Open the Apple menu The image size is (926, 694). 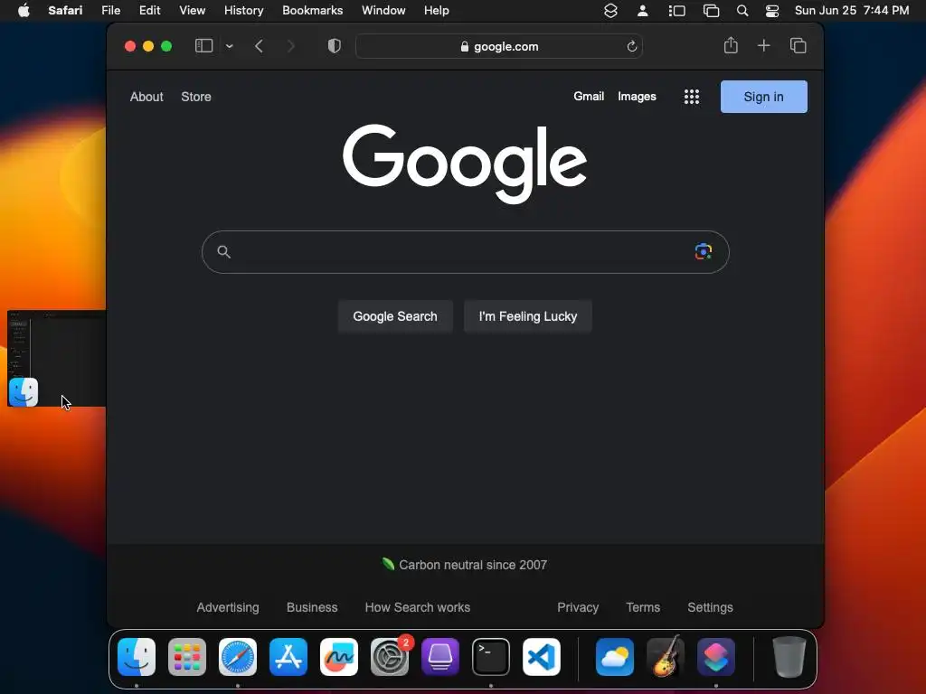(x=24, y=11)
